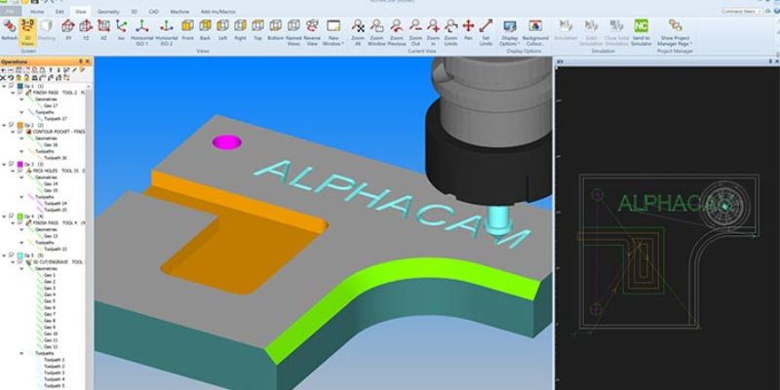This screenshot has height=390, width=780.
Task: Collapse the Op 5 tree node
Action: click(4, 255)
